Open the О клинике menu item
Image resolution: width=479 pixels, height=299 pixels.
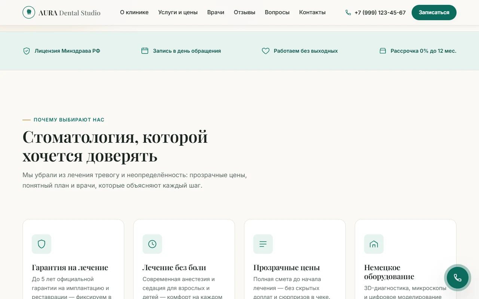[x=134, y=12]
